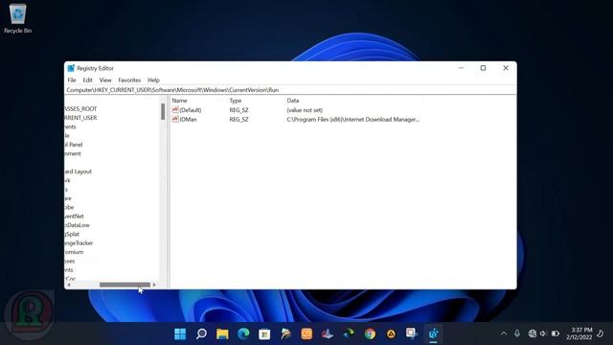Open the Help menu
This screenshot has width=613, height=345.
click(153, 80)
